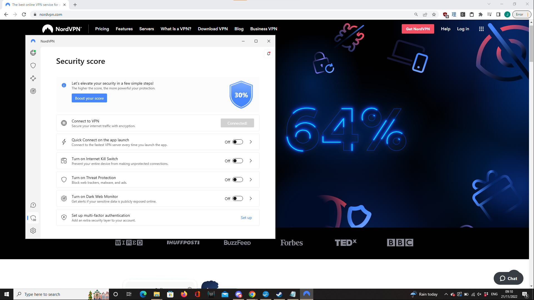Click the Boost your score button
The width and height of the screenshot is (534, 300).
(89, 98)
